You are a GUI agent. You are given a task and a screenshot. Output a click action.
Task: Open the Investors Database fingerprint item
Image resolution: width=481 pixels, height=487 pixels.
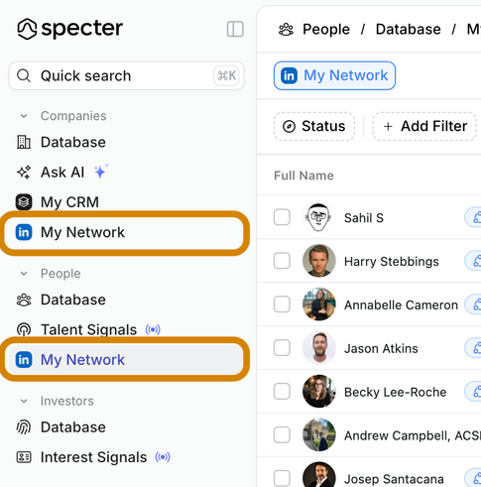(x=61, y=427)
